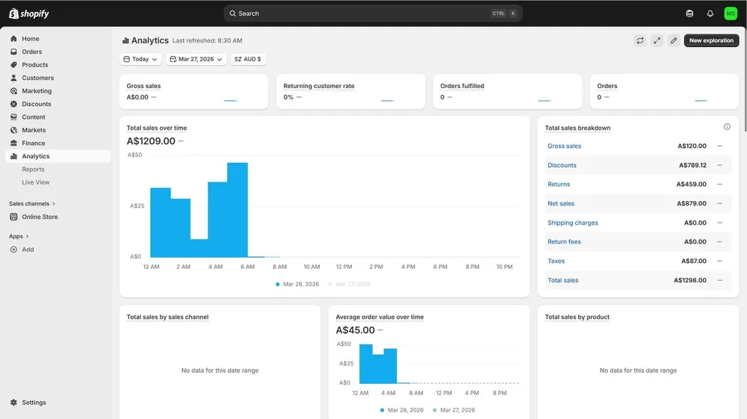The image size is (747, 419).
Task: Toggle Mar 27, 2026 legend in Average order chart
Action: (454, 410)
